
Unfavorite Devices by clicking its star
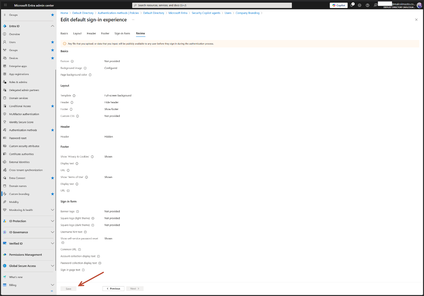coord(52,58)
